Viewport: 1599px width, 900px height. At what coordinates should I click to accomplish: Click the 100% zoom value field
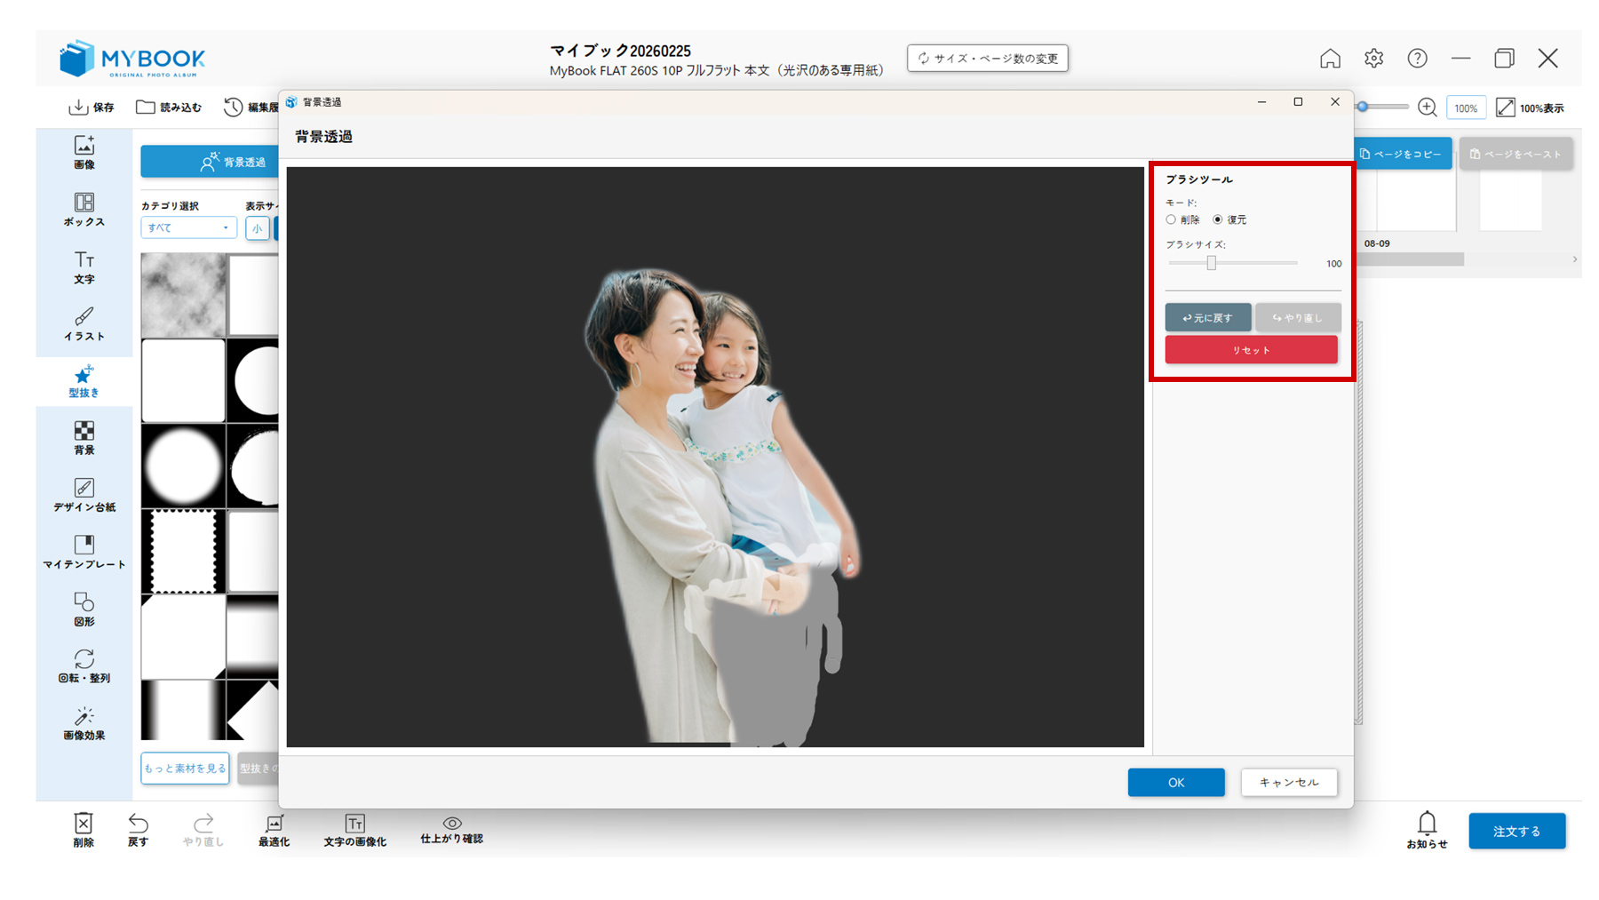pyautogui.click(x=1466, y=108)
